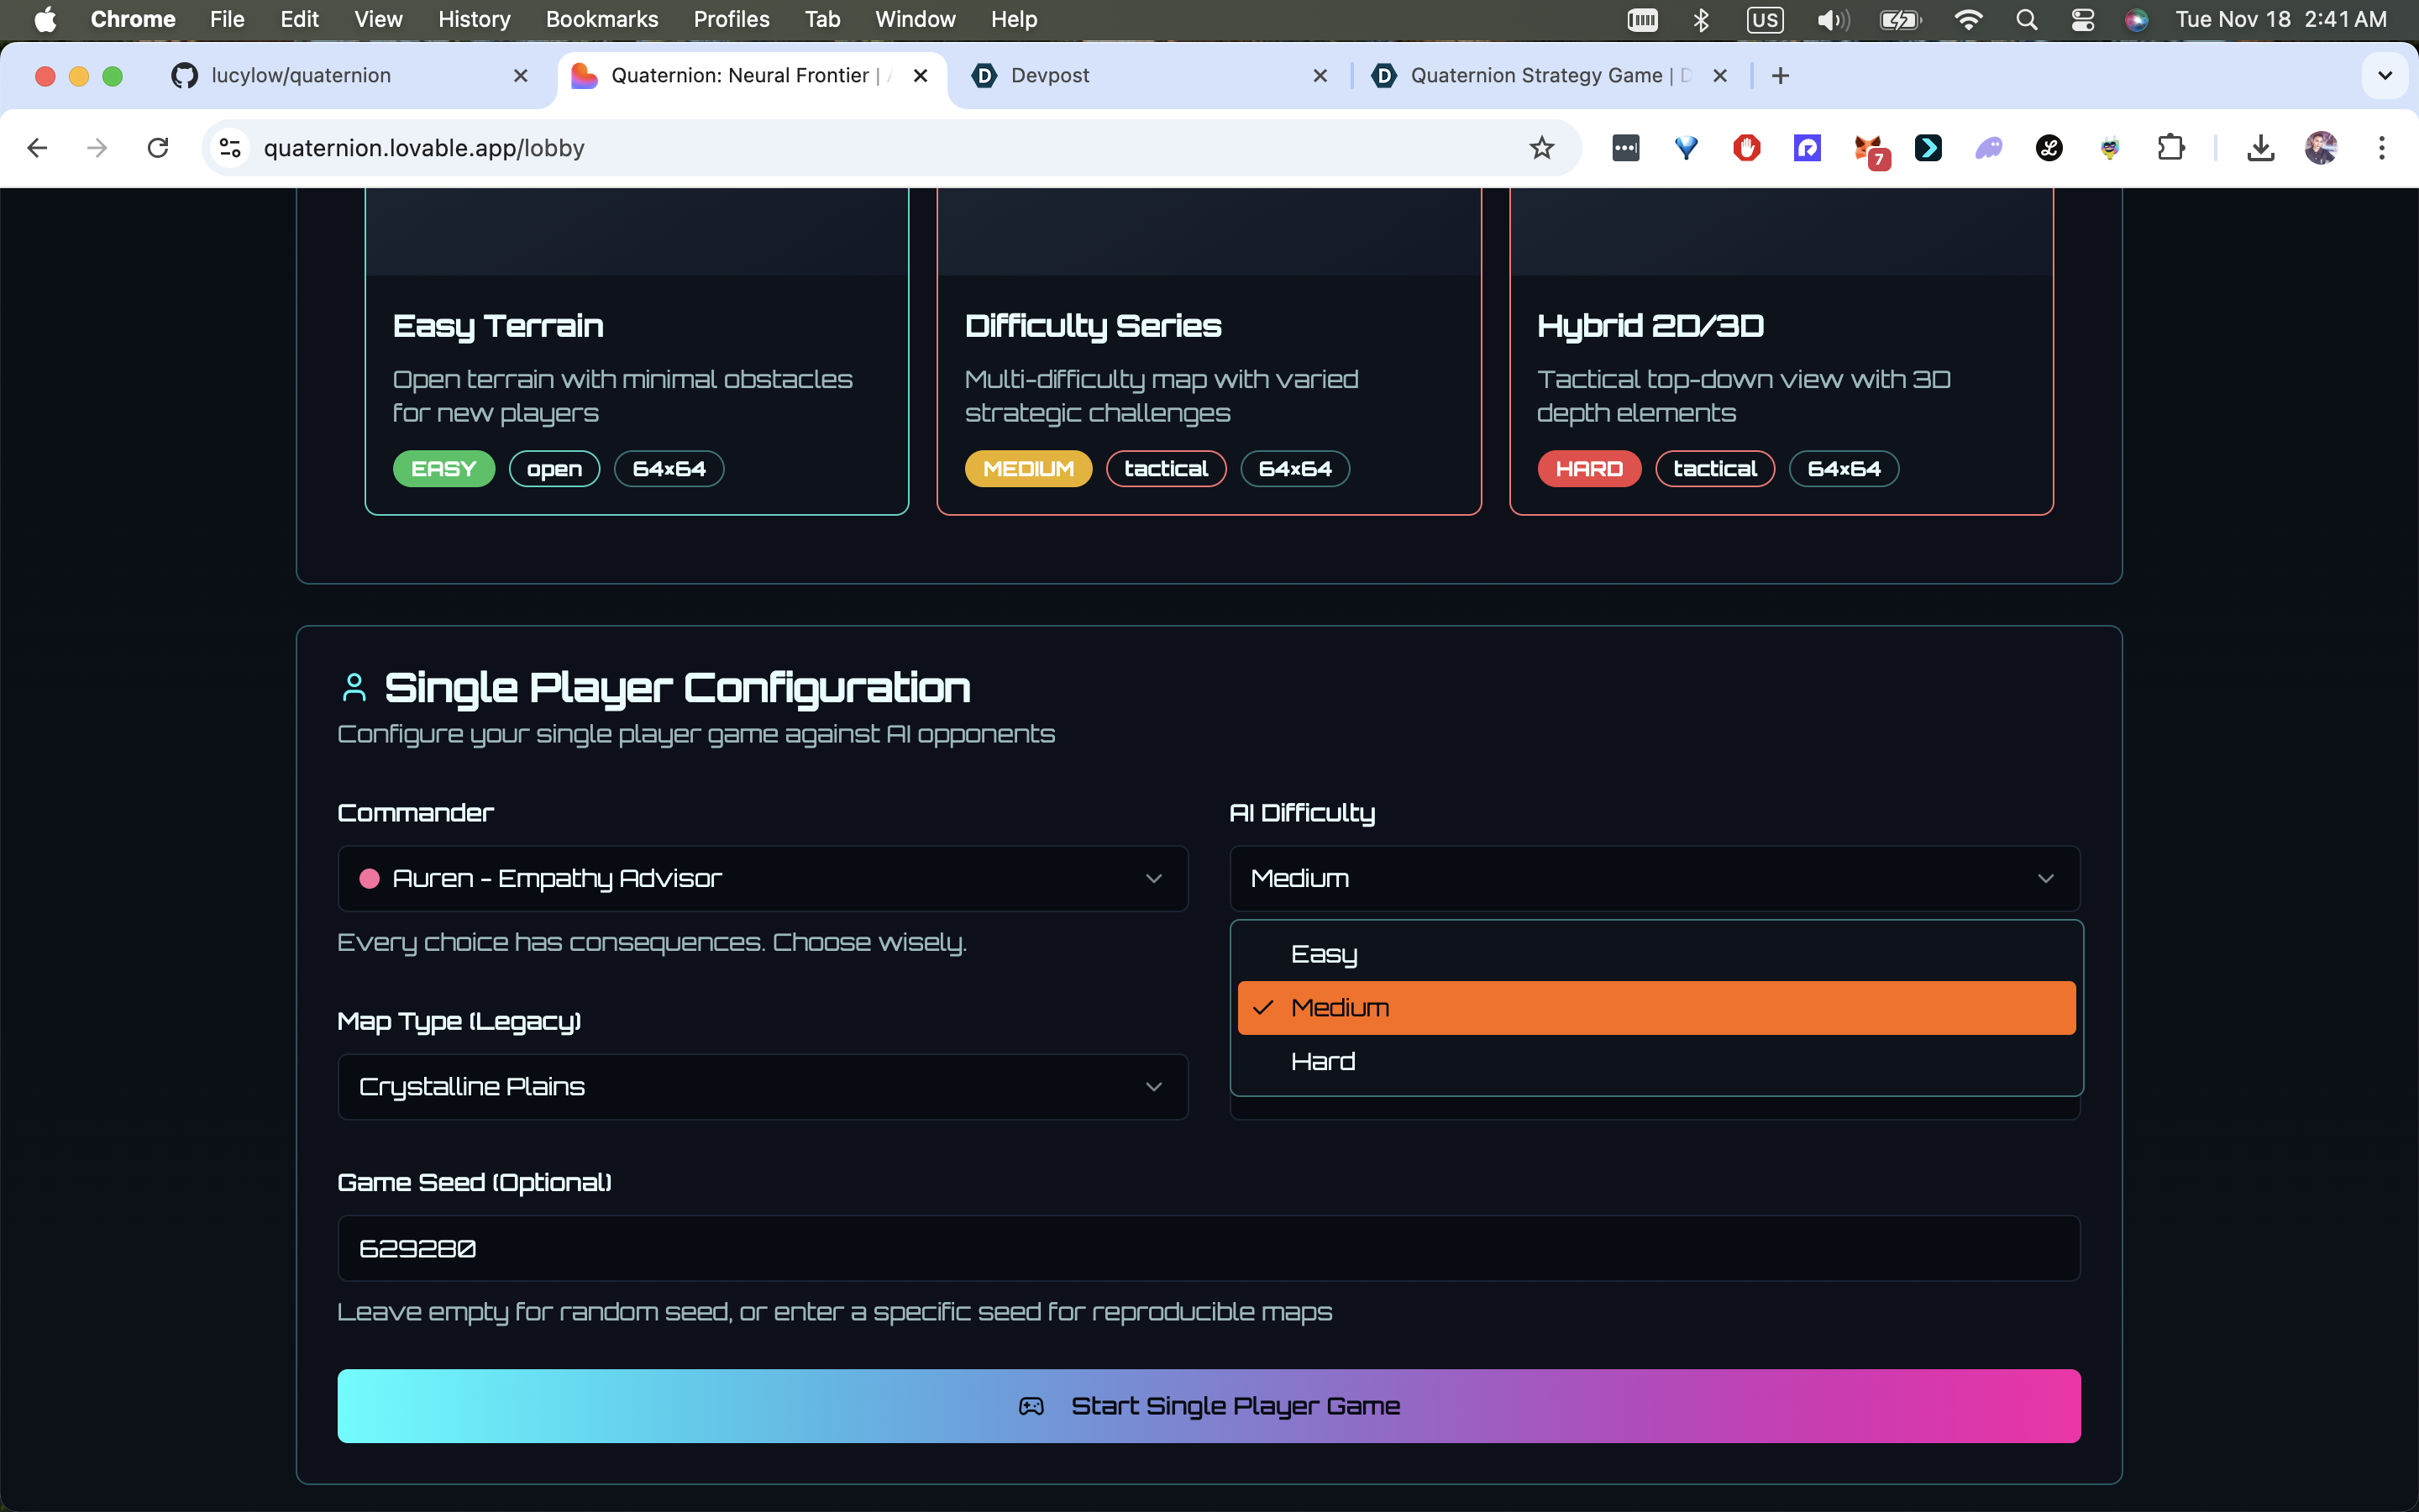The width and height of the screenshot is (2419, 1512).
Task: Open the Crystalline Plains map dropdown
Action: click(x=762, y=1086)
